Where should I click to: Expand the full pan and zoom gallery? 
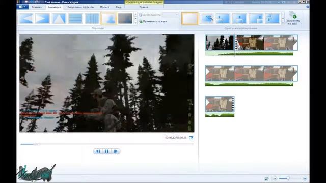click(x=283, y=22)
